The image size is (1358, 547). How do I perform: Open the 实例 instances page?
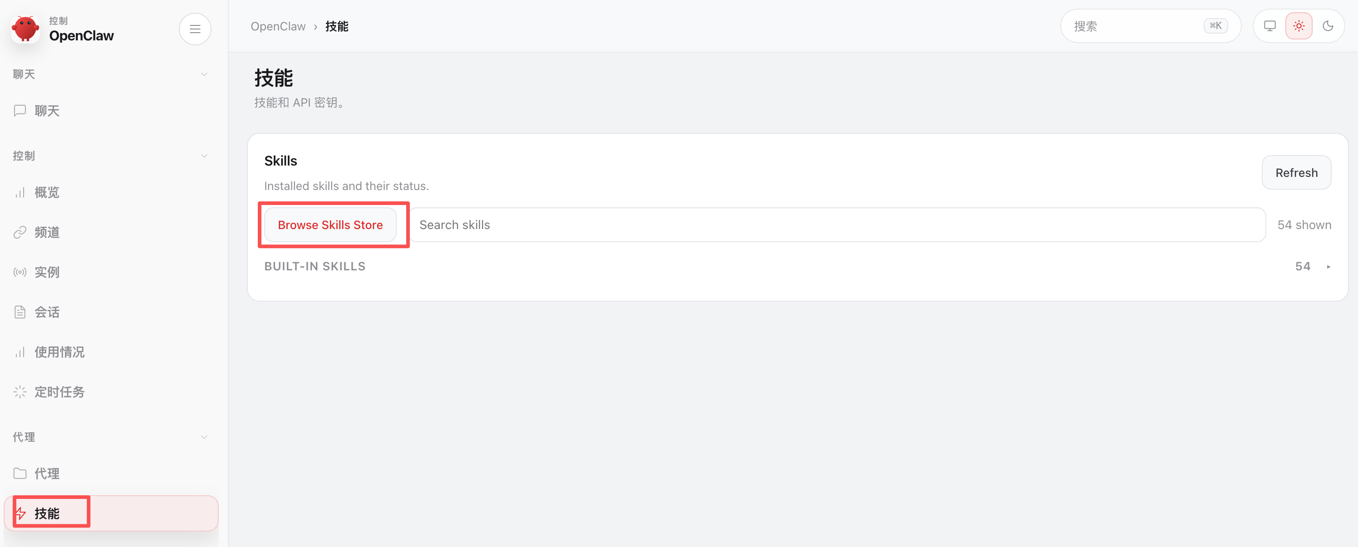(x=47, y=272)
